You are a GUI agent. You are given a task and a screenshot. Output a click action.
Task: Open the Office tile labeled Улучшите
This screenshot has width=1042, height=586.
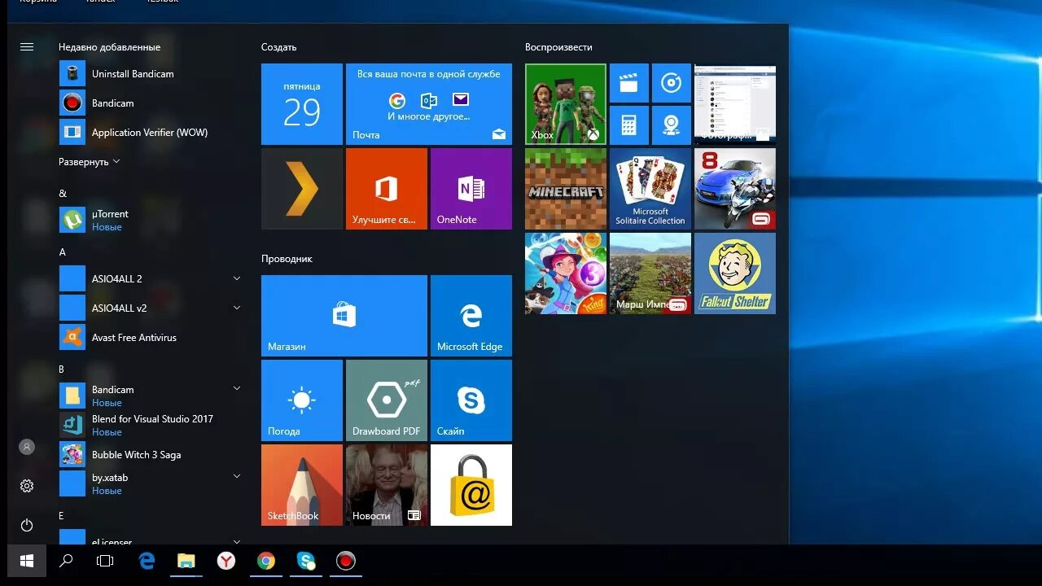click(x=387, y=189)
